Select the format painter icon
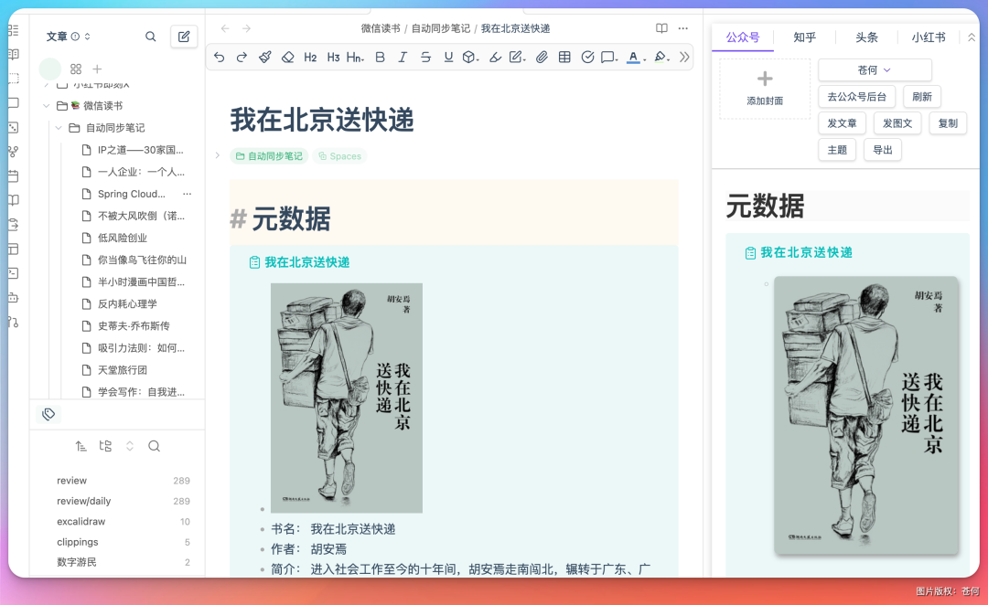 click(x=264, y=57)
